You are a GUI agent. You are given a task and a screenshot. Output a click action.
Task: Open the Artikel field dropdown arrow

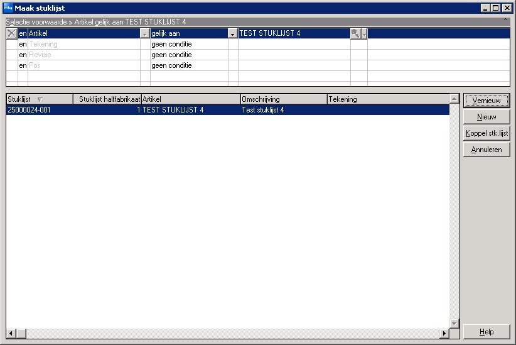point(145,33)
